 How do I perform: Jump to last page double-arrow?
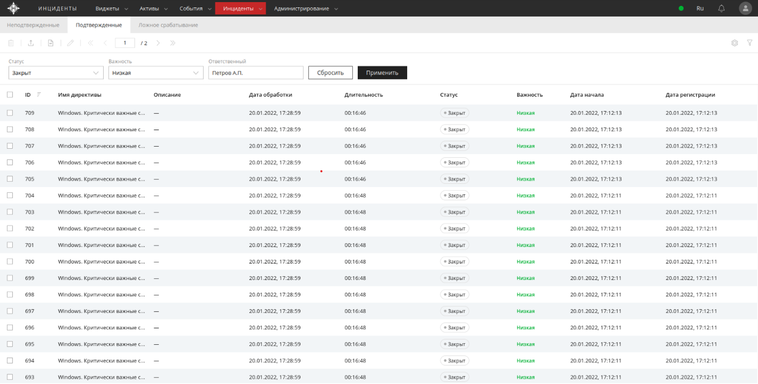[x=172, y=43]
